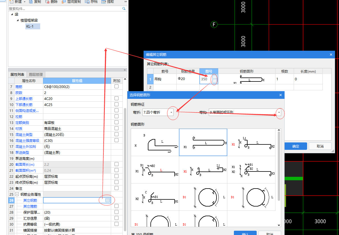
Task: Open the 弯折 dropdown showing 7.四个弯折
Action: [171, 113]
